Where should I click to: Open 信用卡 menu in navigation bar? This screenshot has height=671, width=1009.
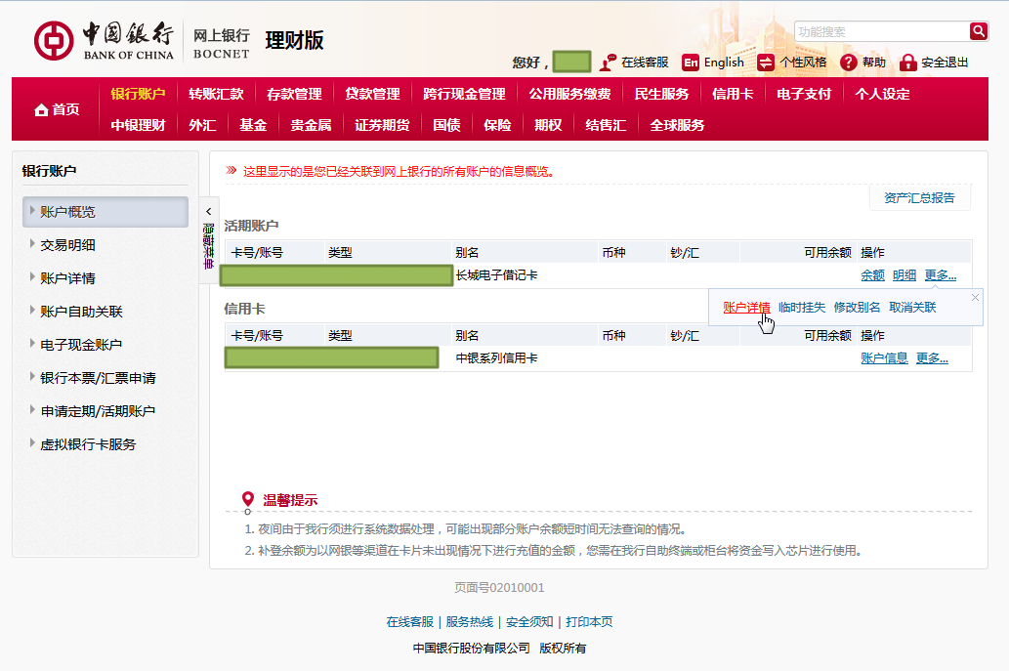(x=733, y=94)
